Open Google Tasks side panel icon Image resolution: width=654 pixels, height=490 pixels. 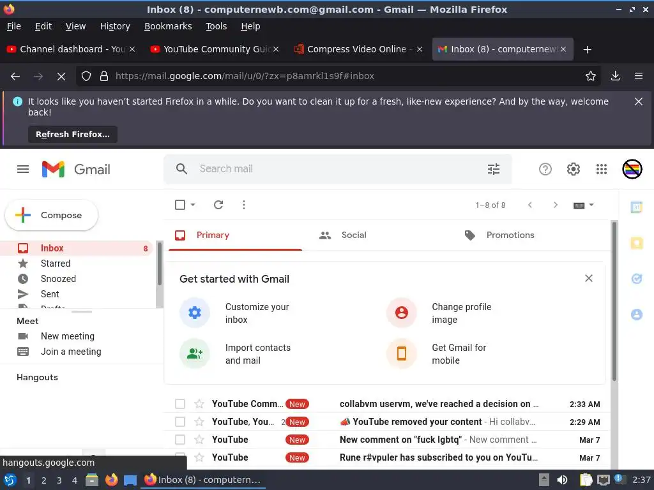click(637, 278)
